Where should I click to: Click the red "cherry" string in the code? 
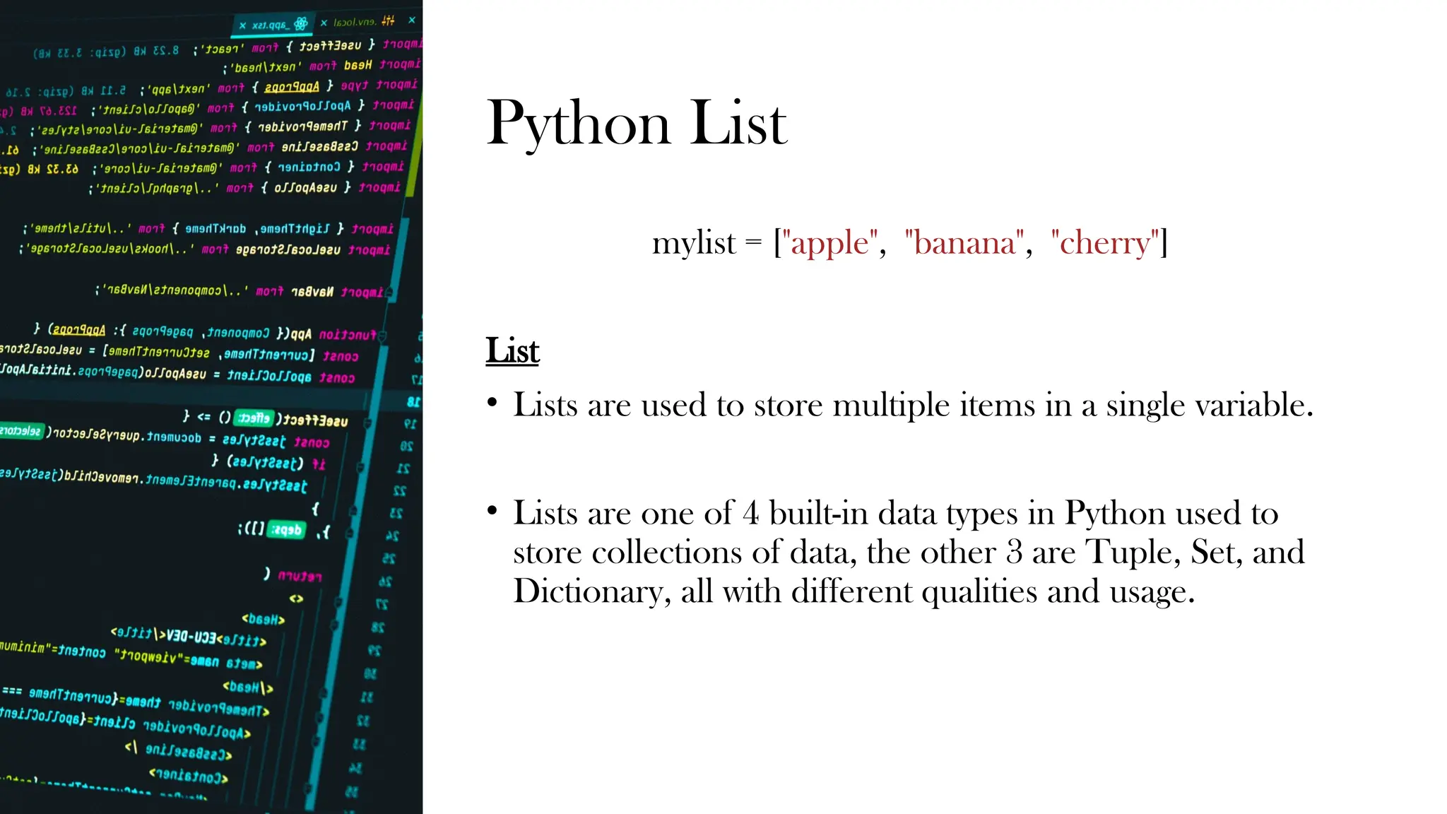1104,243
